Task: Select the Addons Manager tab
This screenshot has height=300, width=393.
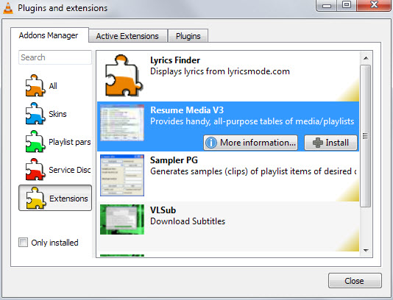Action: pyautogui.click(x=49, y=35)
